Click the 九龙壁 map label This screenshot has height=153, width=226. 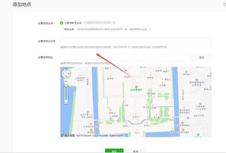pyautogui.click(x=162, y=86)
